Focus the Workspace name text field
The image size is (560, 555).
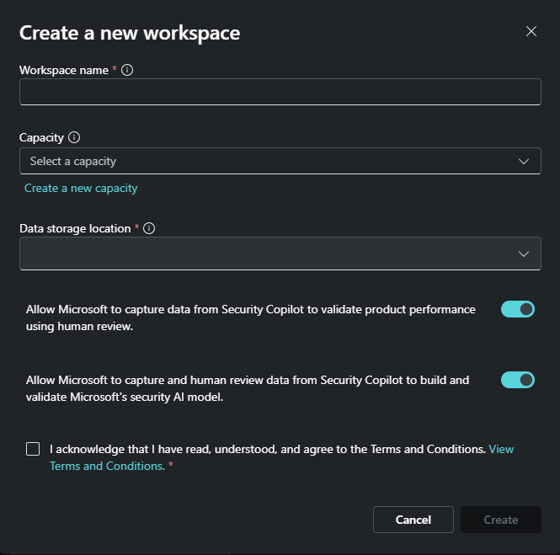(280, 92)
